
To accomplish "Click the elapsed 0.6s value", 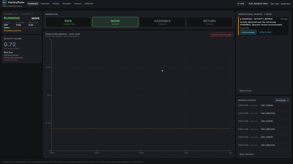I will (x=19, y=25).
